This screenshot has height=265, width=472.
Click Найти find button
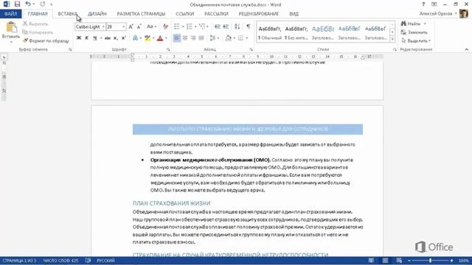411,24
